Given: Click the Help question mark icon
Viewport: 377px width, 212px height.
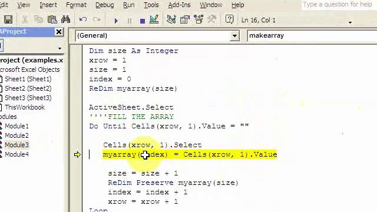Looking at the screenshot, I should coord(229,19).
